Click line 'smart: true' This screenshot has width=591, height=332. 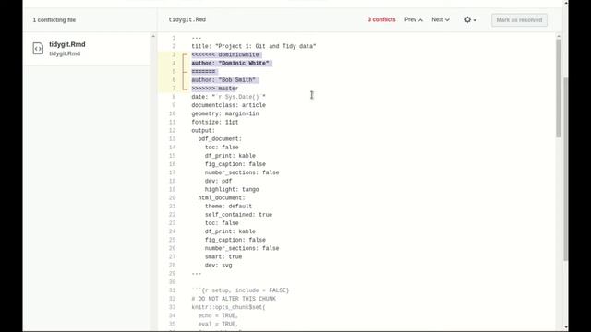tap(223, 256)
